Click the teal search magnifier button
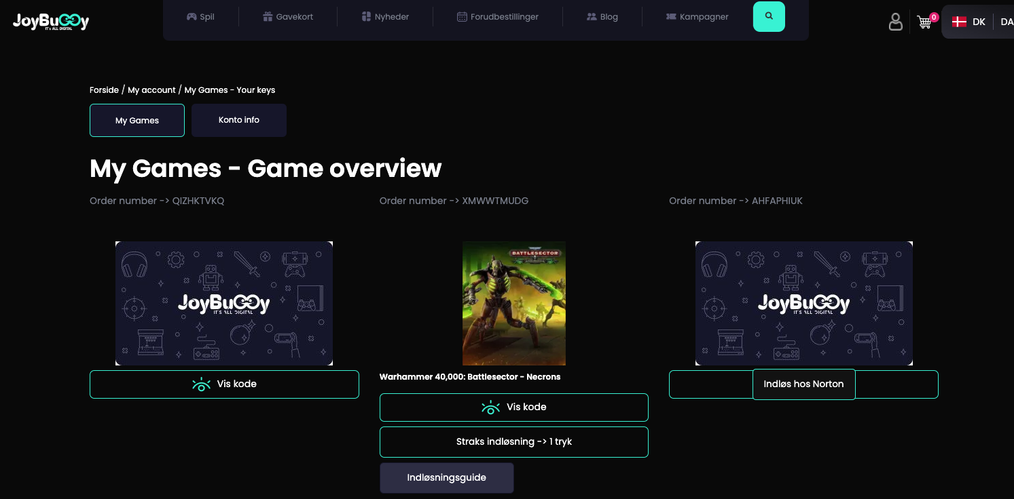The image size is (1014, 499). (769, 16)
